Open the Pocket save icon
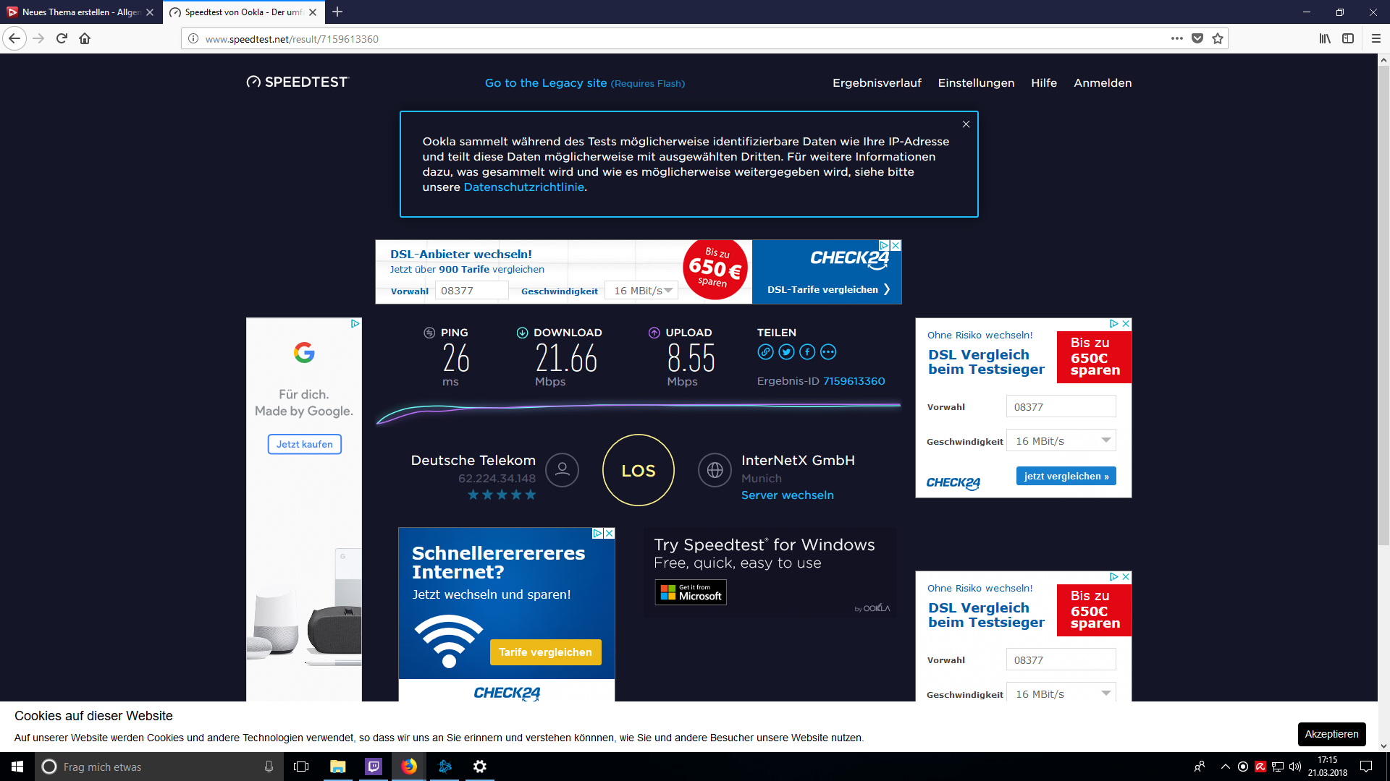Screen dimensions: 1390x781 1197,38
